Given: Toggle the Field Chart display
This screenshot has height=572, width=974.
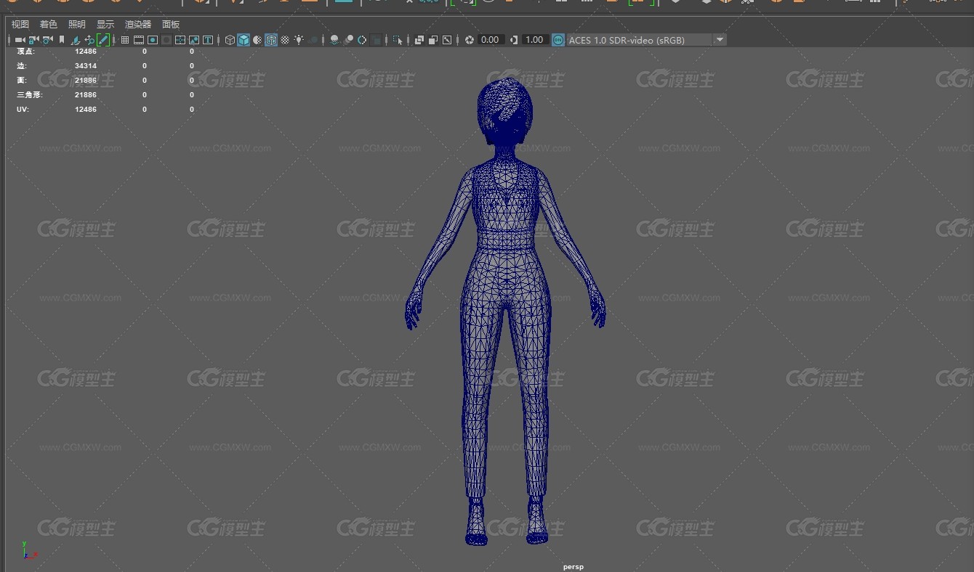Looking at the screenshot, I should coord(180,40).
